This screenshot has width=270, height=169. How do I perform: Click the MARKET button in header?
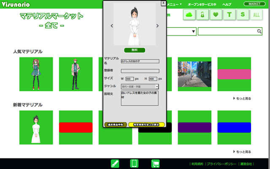254,4
